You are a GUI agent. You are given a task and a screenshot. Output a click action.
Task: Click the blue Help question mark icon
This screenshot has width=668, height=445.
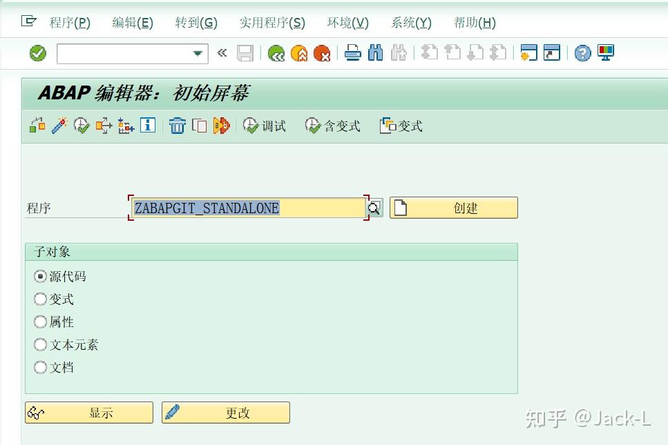(583, 53)
